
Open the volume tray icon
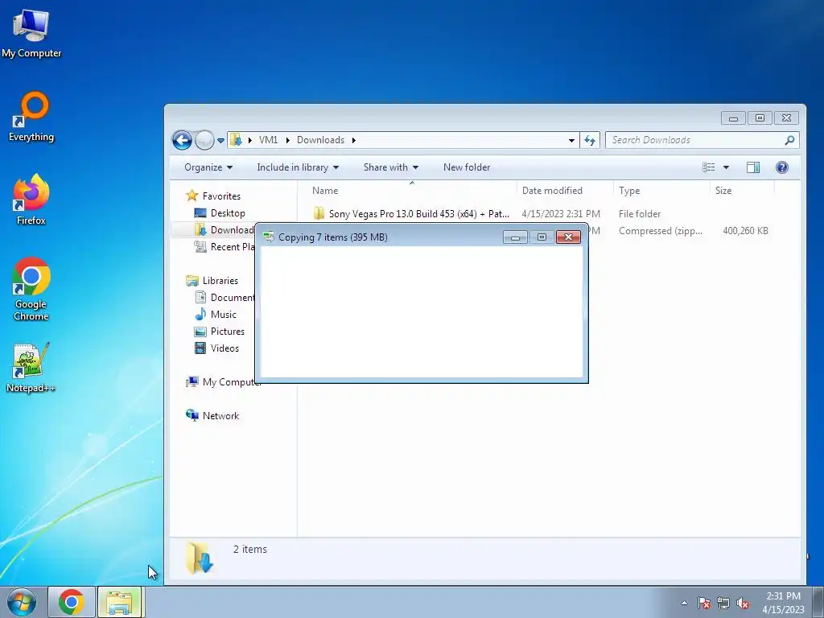pyautogui.click(x=743, y=603)
